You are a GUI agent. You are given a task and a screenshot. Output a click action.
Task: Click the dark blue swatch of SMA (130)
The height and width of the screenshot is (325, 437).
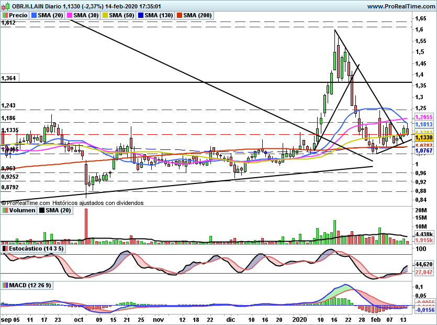141,15
